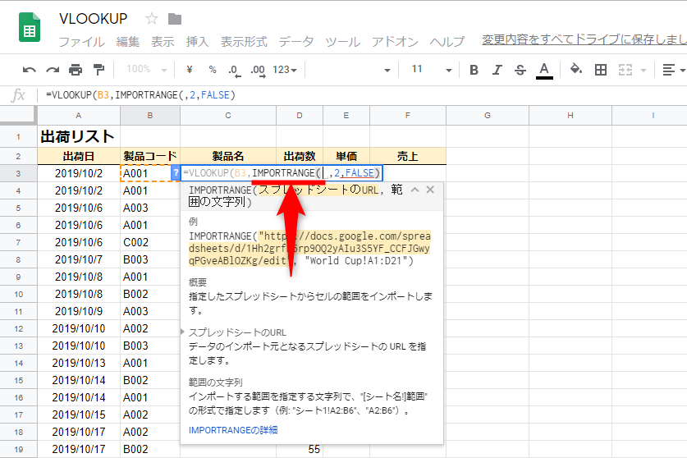687x458 pixels.
Task: Open the 挿入 menu
Action: tap(197, 42)
